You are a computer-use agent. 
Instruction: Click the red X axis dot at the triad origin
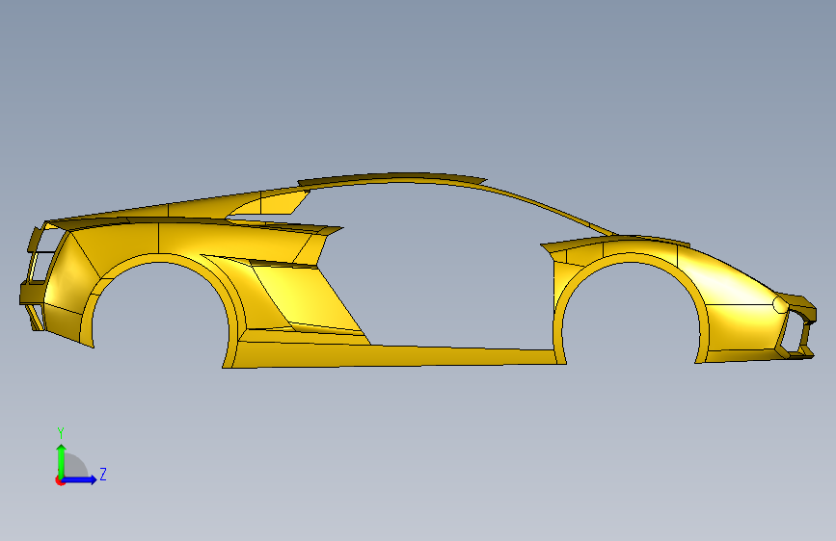click(x=60, y=480)
